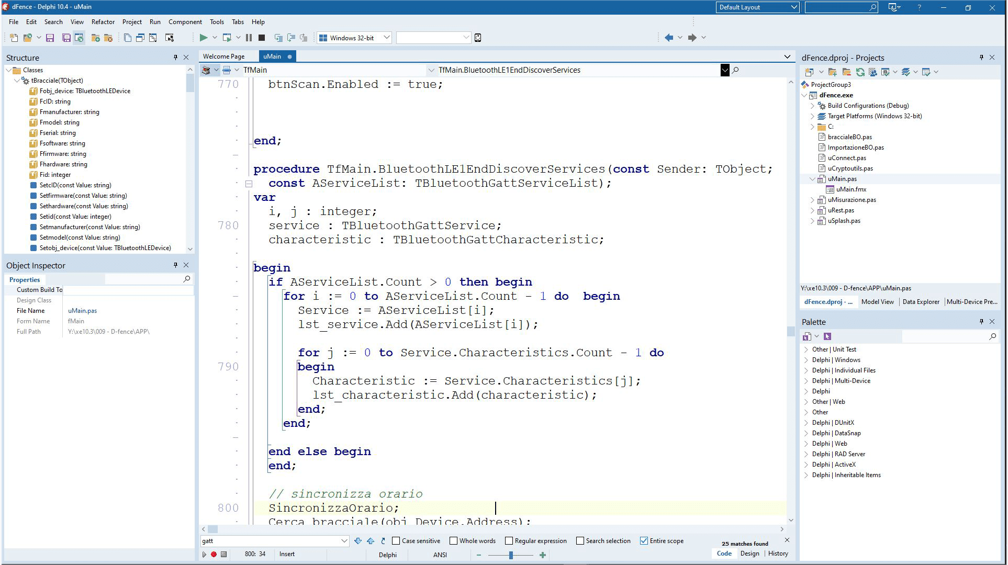Screen dimensions: 1008x565
Task: Add a file to project via toolbar icon
Action: [96, 38]
